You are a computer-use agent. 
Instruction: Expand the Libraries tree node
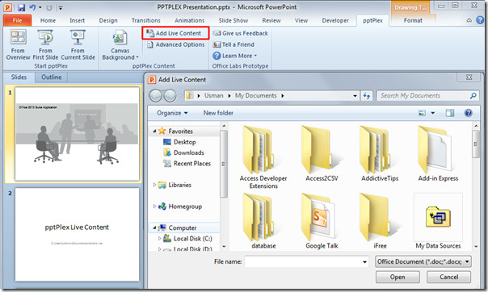pos(154,185)
